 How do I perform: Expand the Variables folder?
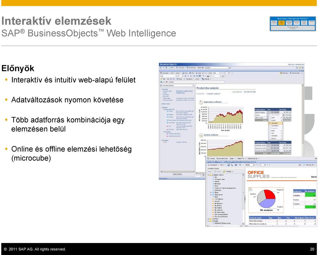click(208, 219)
